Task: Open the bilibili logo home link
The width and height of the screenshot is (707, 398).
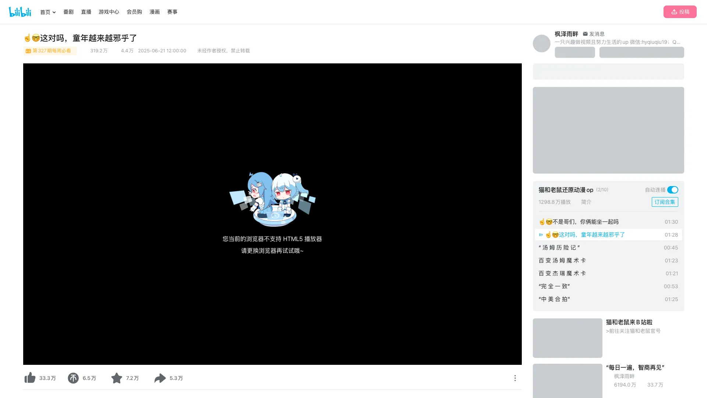Action: pyautogui.click(x=20, y=12)
